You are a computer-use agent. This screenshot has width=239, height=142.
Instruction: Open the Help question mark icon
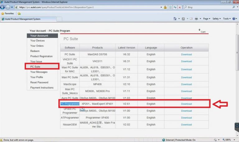coord(234,19)
